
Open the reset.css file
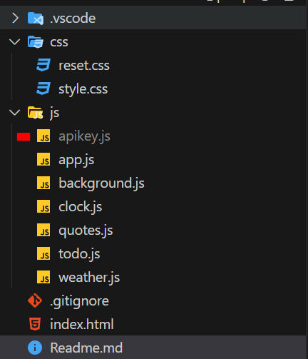coord(84,66)
